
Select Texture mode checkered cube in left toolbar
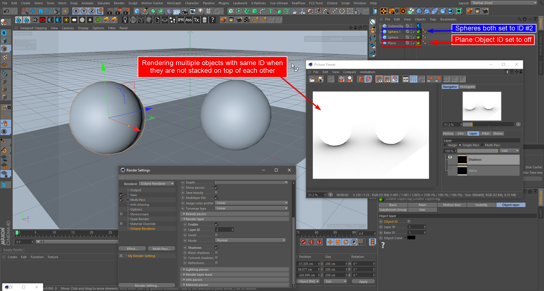[4, 57]
